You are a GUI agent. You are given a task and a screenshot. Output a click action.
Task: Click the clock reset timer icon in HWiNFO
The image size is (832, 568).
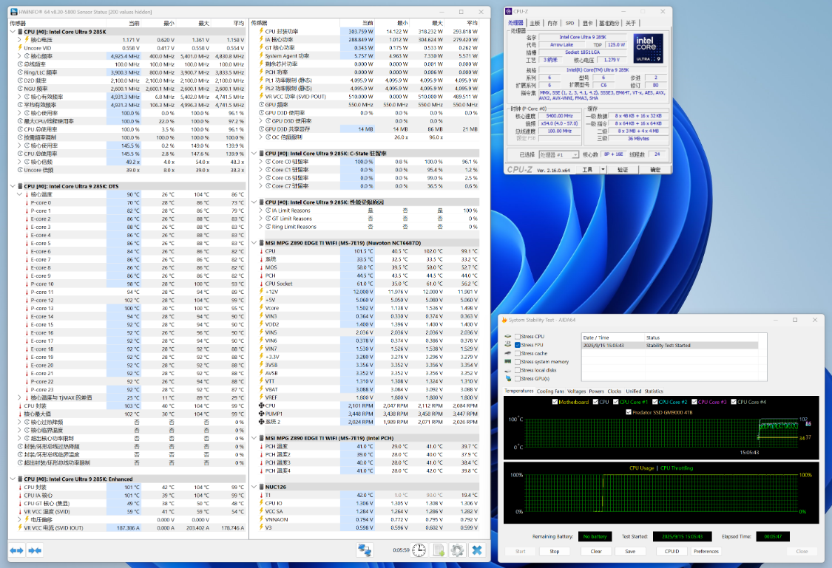419,550
